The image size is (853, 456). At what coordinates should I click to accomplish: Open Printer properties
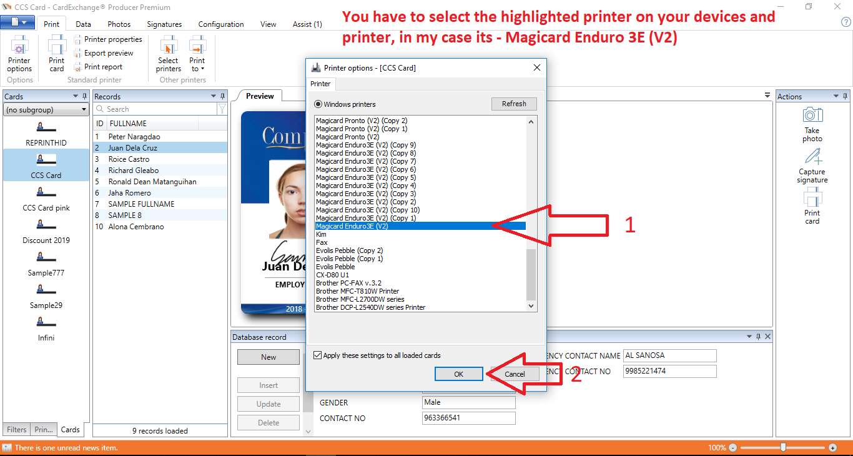point(108,39)
